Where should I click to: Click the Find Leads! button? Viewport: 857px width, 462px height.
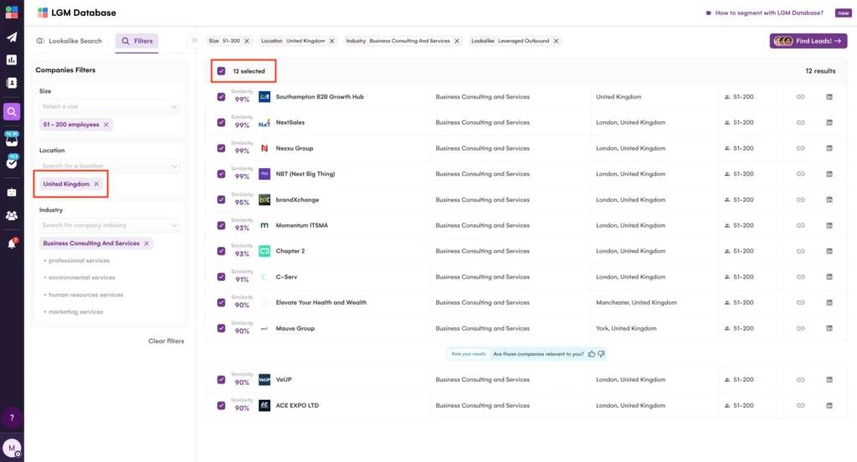pyautogui.click(x=808, y=41)
